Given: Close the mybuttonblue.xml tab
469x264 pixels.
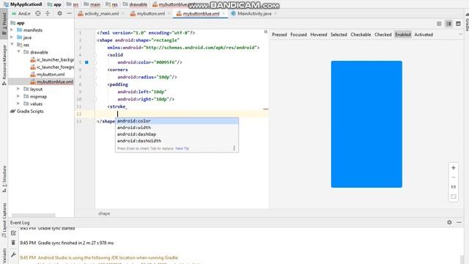Looking at the screenshot, I should pos(224,13).
